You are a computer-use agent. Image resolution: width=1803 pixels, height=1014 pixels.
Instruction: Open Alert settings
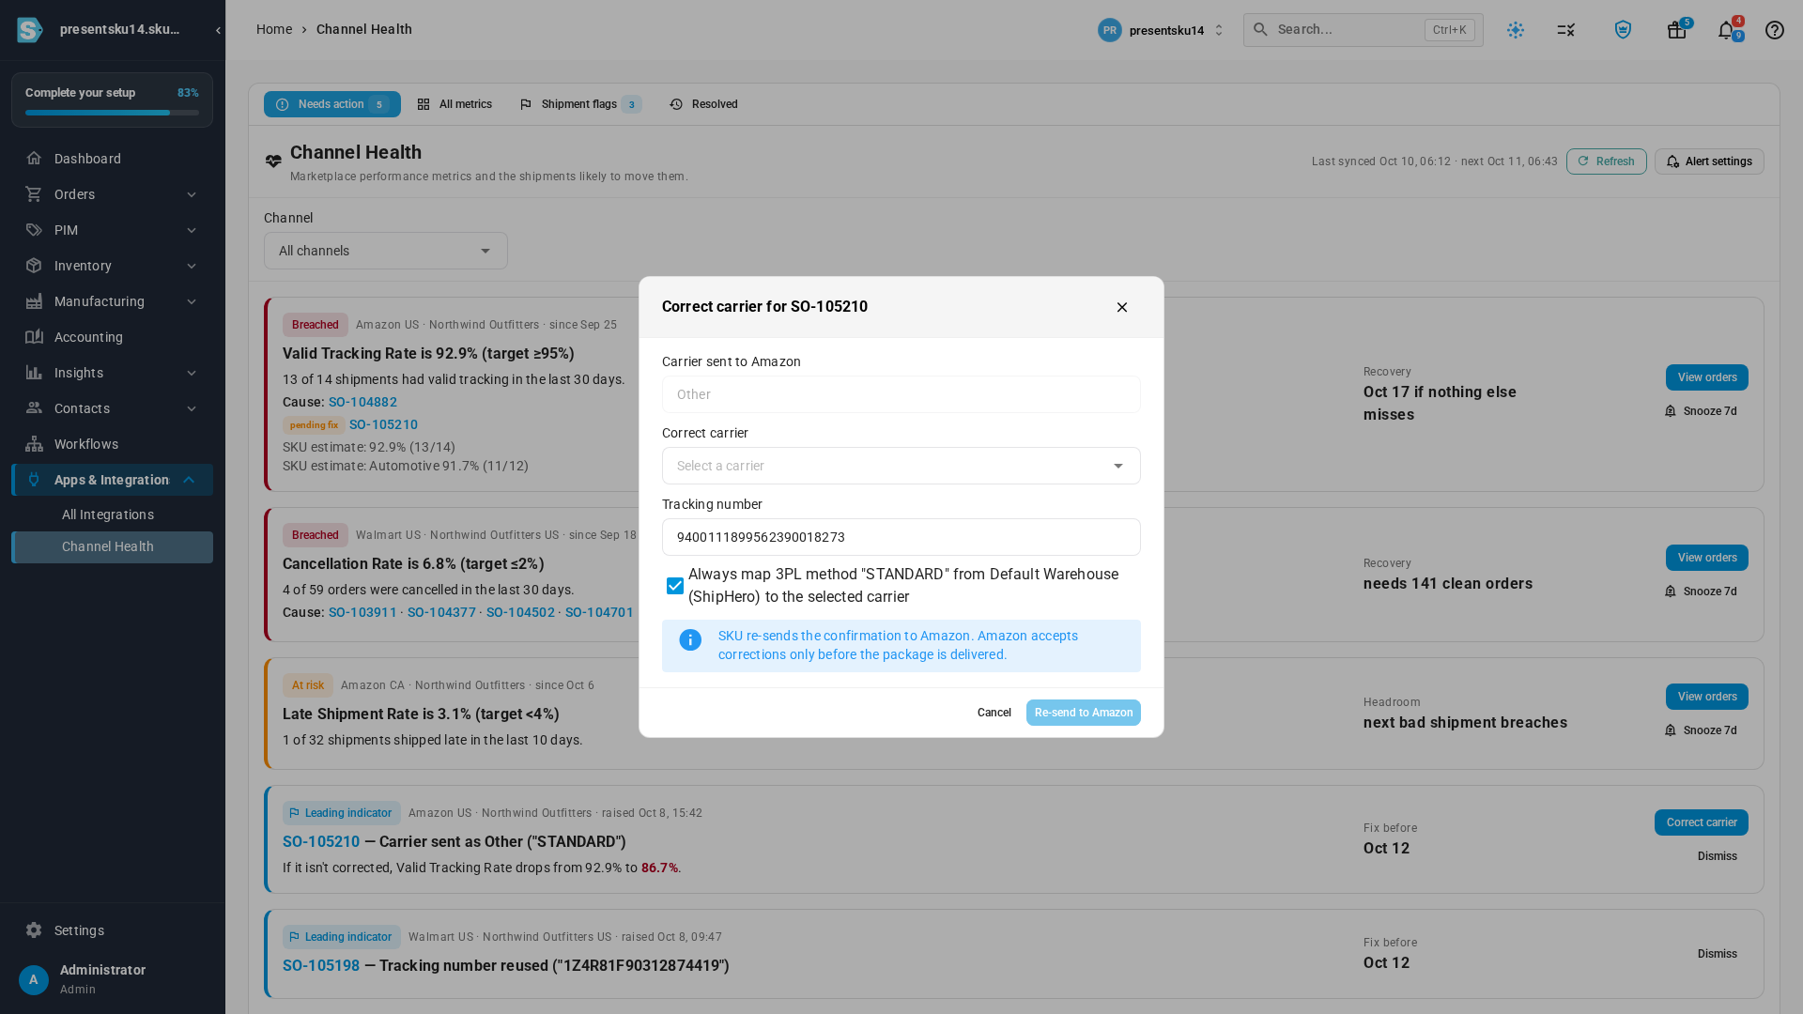click(1709, 161)
